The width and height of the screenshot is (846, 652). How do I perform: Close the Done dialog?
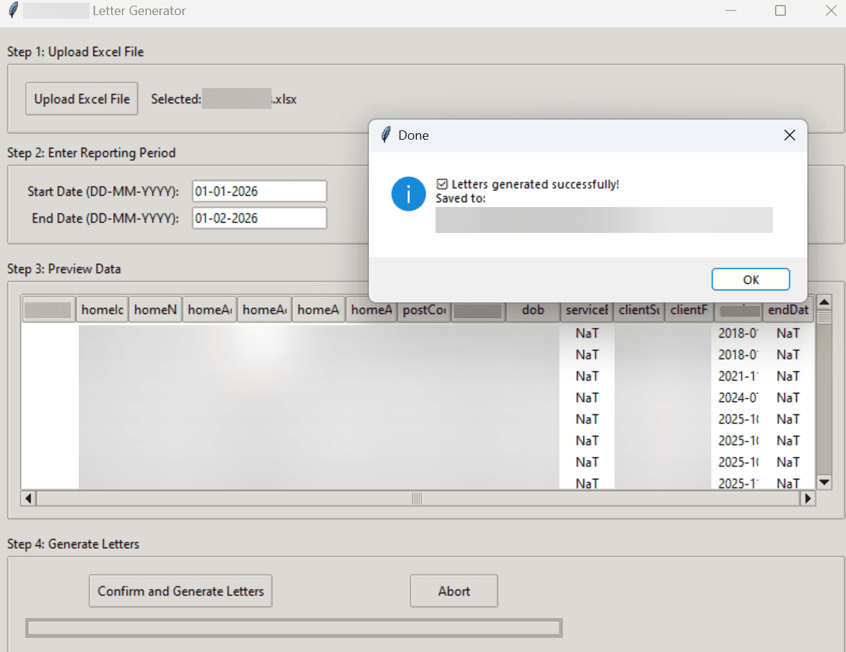pyautogui.click(x=789, y=135)
